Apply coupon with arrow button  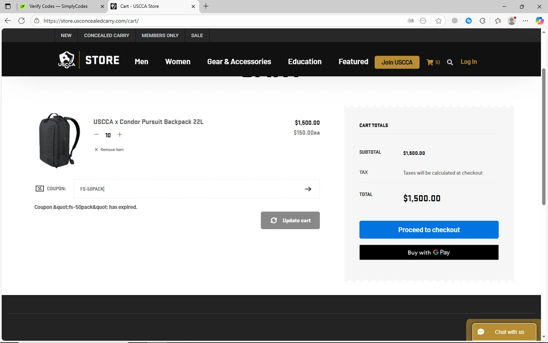pyautogui.click(x=308, y=189)
